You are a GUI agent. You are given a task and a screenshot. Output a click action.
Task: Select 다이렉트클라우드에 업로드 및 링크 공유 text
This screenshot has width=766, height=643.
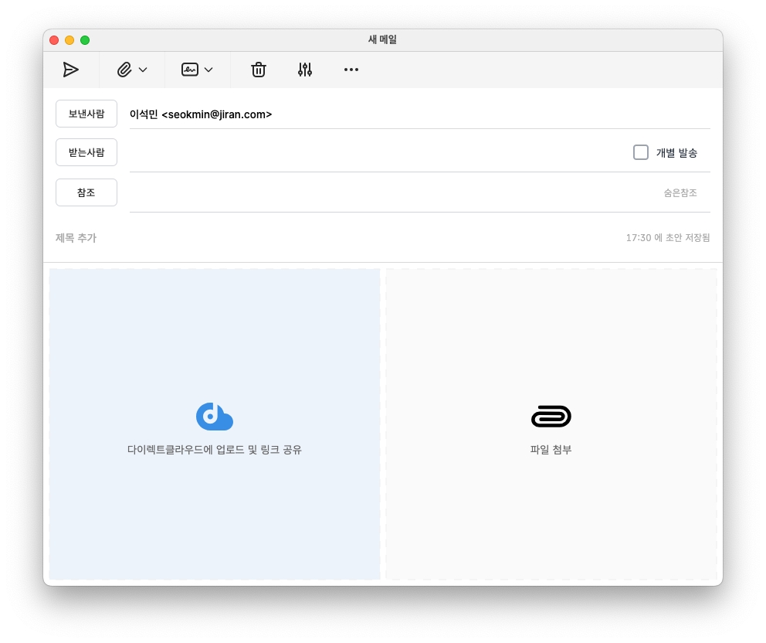pos(215,450)
